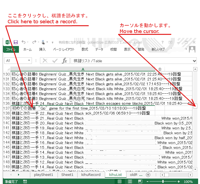The image size is (200, 184).
Task: Switch to the playSheet1 sheet tab
Action: pos(44,175)
